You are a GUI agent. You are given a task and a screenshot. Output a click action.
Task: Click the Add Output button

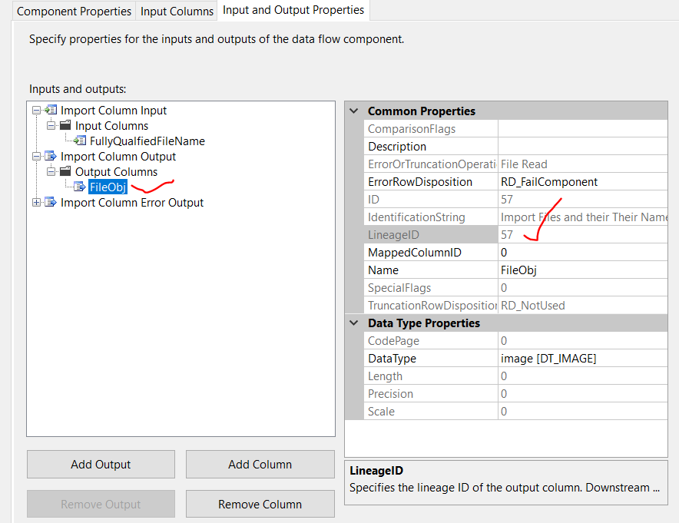100,464
